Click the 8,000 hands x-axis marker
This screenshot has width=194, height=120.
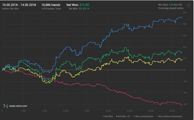tap(86, 111)
